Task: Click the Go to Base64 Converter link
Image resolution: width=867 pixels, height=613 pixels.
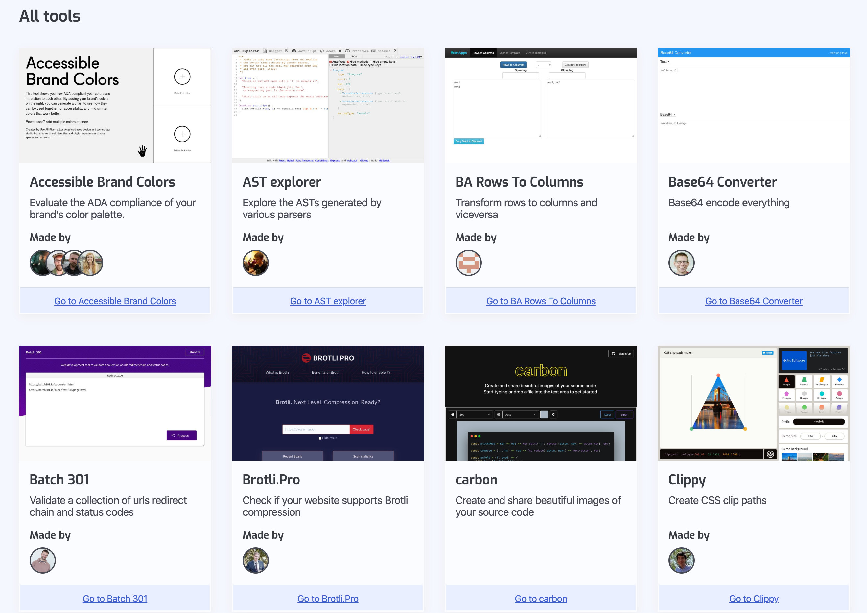Action: [x=754, y=301]
